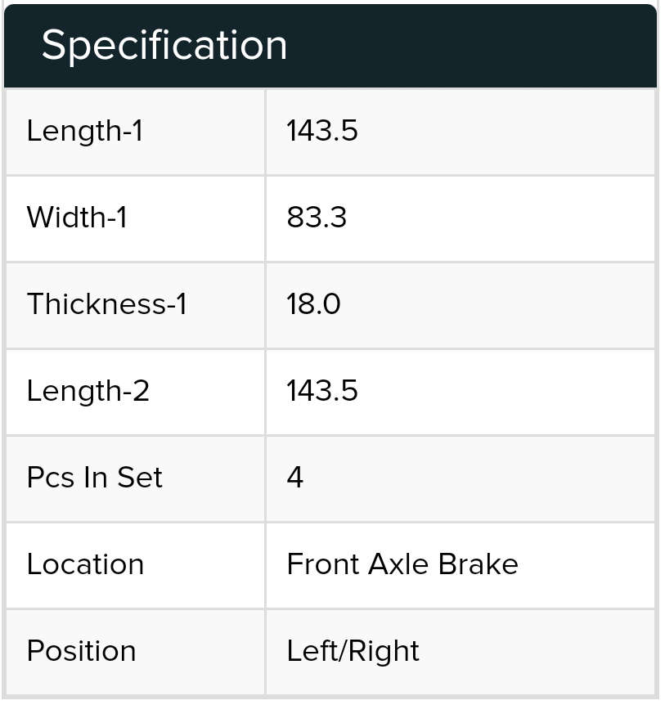Click the 143.5 value for Length-2
665x705 pixels.
coord(322,391)
